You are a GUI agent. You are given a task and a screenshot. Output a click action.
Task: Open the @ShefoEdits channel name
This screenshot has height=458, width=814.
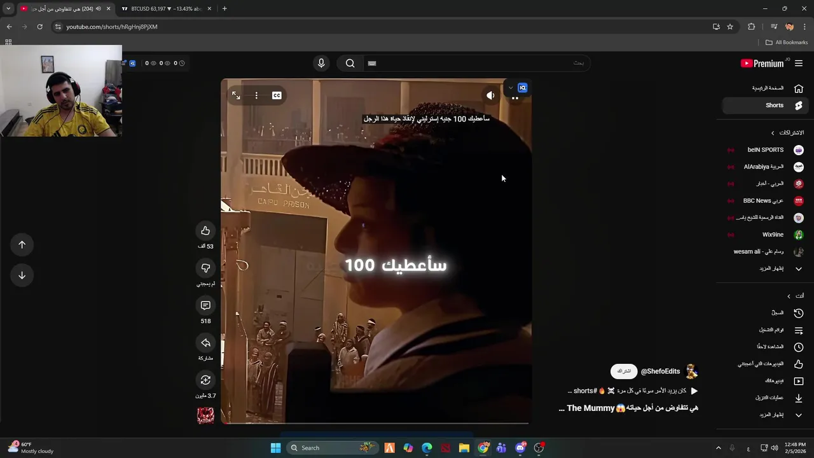pos(660,371)
